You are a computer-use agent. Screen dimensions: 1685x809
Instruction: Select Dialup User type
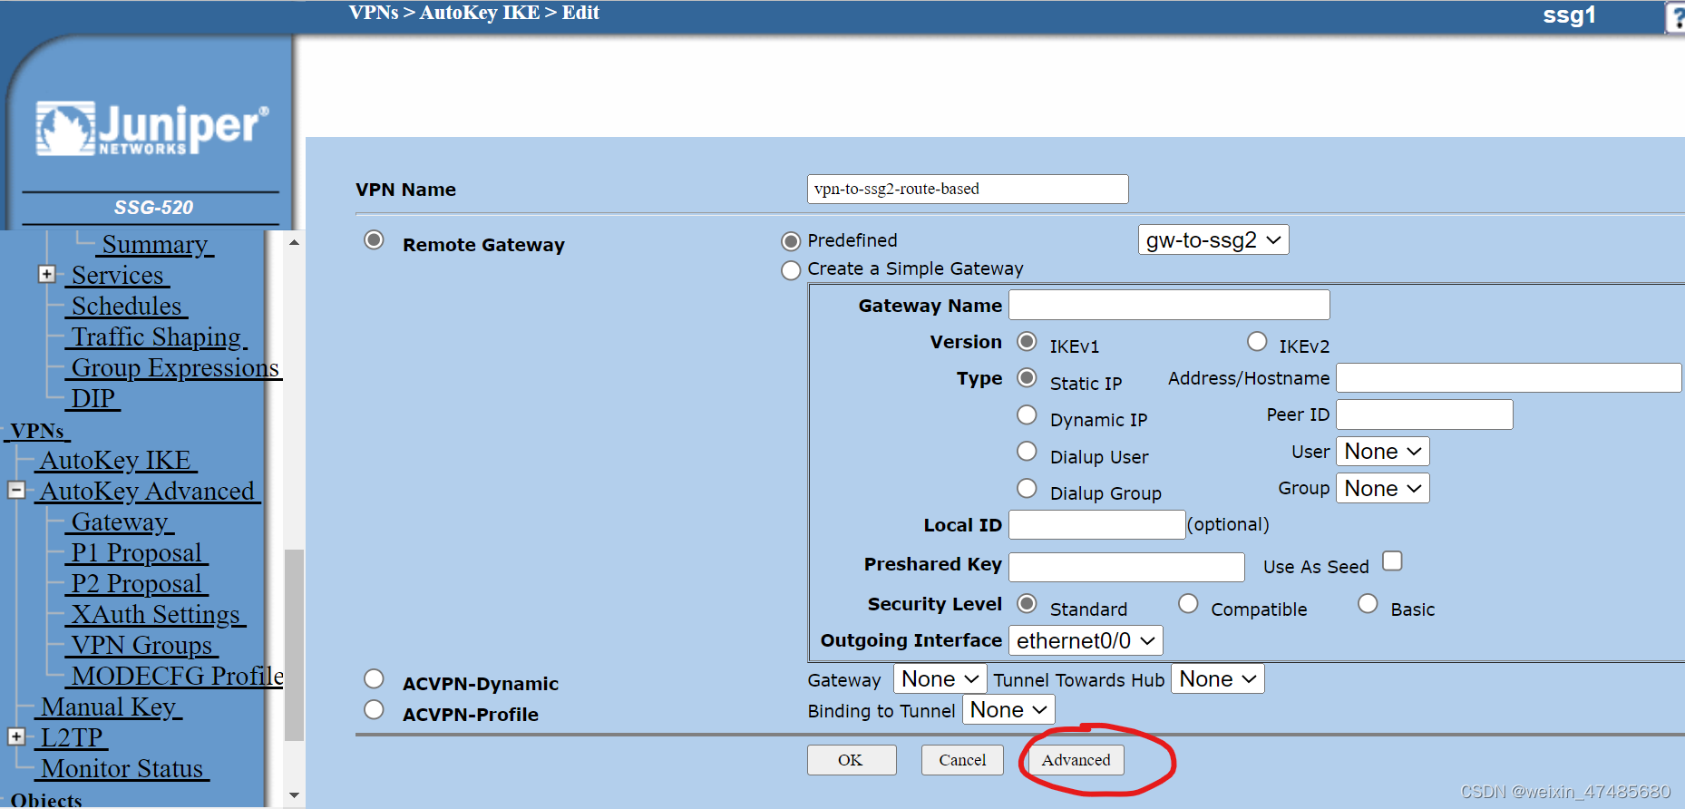click(x=1027, y=451)
